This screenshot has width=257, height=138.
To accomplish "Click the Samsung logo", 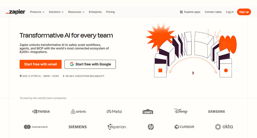I will point(217,111).
